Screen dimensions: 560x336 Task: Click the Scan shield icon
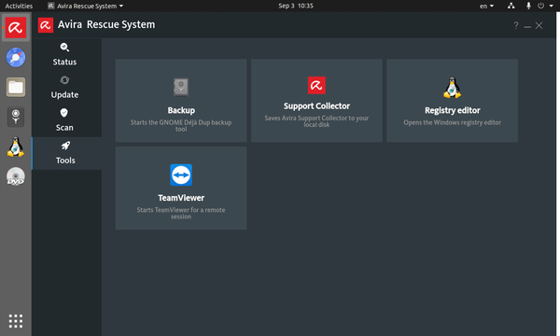[64, 113]
